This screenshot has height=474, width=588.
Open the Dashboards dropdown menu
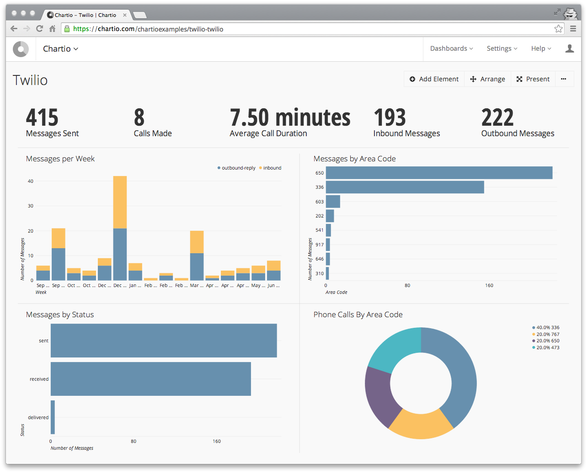[x=451, y=48]
